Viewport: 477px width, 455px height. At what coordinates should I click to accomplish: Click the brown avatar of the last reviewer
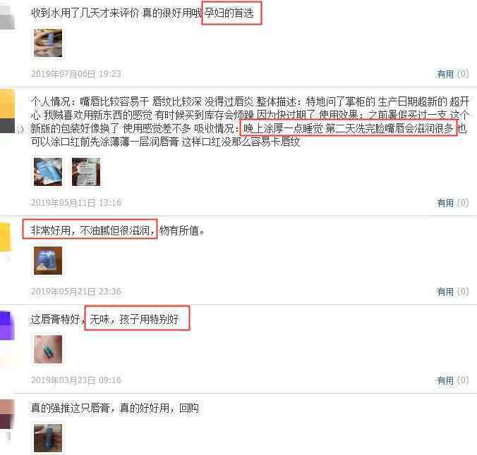[7, 414]
